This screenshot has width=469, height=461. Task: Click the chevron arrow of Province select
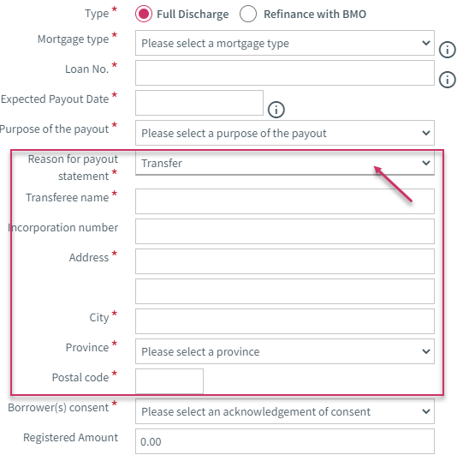pos(426,351)
